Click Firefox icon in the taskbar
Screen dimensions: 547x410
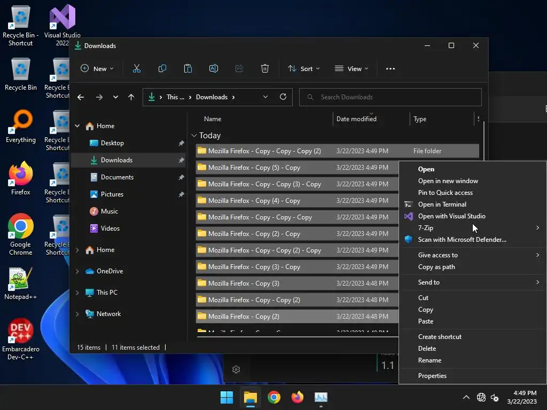tap(297, 397)
